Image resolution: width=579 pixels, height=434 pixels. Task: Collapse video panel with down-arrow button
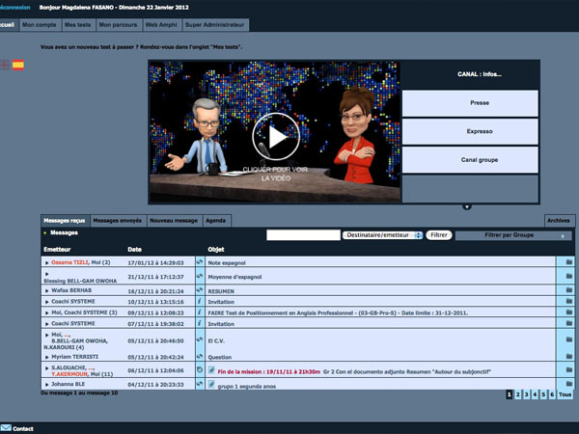pyautogui.click(x=467, y=206)
